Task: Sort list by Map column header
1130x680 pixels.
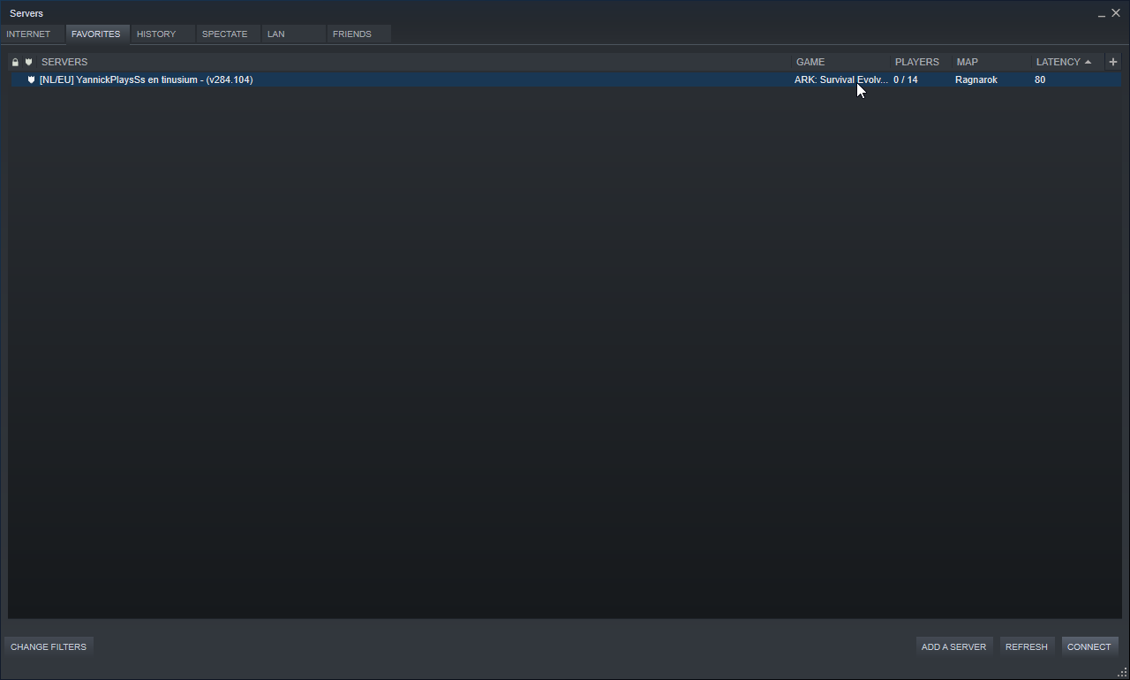Action: click(x=967, y=62)
